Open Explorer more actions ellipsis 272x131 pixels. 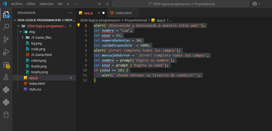[x=70, y=13]
